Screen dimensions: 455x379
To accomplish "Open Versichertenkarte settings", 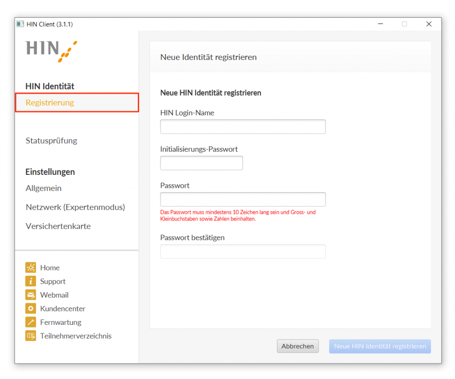I will 58,226.
